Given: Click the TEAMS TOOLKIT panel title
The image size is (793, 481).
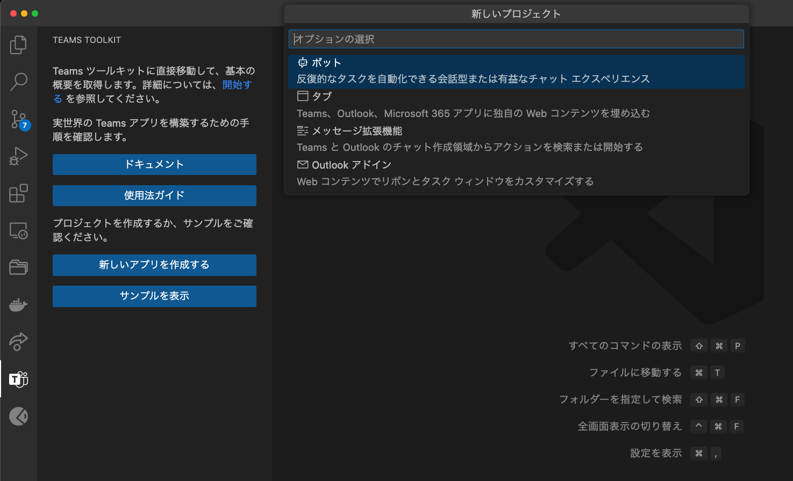Looking at the screenshot, I should coord(87,40).
